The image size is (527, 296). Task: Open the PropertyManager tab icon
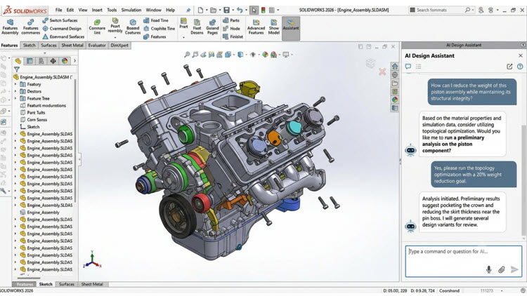coord(30,61)
